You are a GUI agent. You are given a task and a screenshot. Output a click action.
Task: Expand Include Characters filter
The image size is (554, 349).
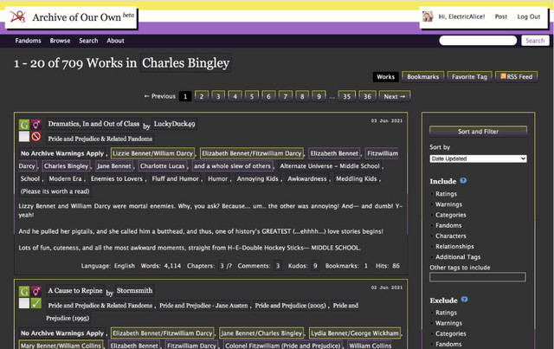[450, 236]
